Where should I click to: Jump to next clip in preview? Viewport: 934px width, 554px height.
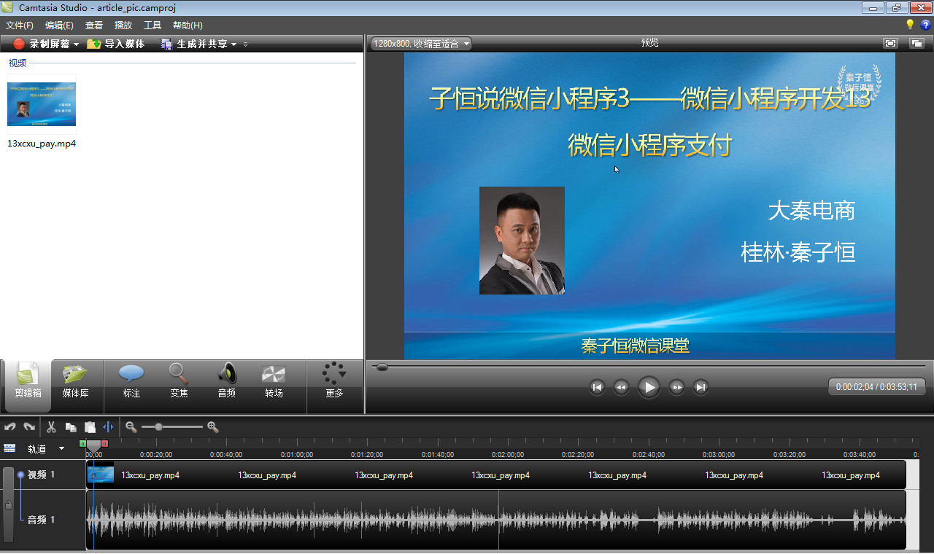click(x=700, y=387)
